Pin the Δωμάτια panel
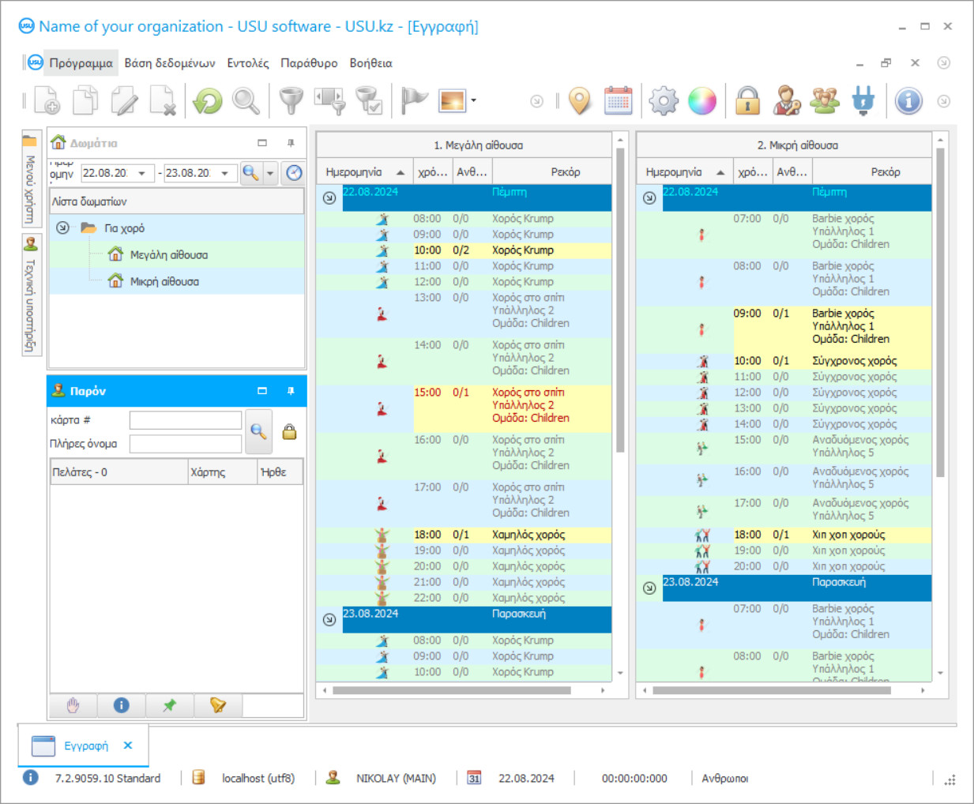The image size is (974, 804). point(291,143)
